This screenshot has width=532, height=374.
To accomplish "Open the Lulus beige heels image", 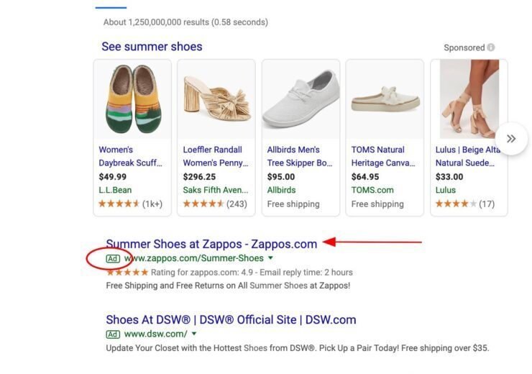I will coord(469,99).
